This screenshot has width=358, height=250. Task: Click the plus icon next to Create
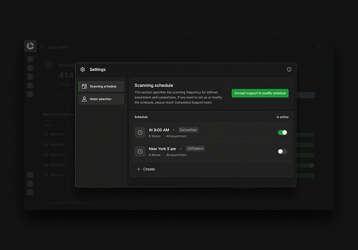point(139,169)
